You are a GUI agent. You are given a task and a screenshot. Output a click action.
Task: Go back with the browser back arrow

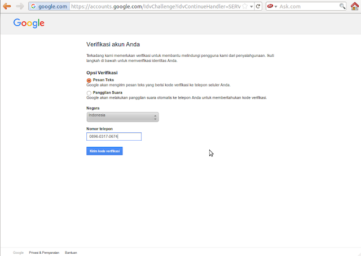(x=7, y=6)
